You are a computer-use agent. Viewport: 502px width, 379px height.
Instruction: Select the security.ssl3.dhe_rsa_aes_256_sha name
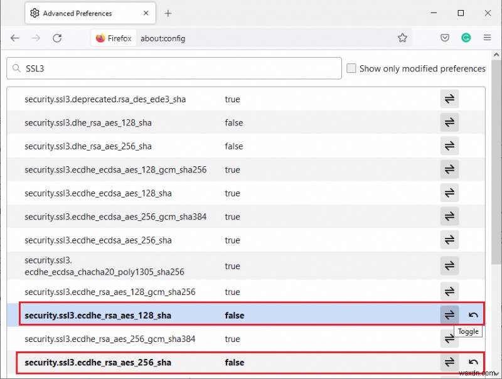pyautogui.click(x=88, y=146)
